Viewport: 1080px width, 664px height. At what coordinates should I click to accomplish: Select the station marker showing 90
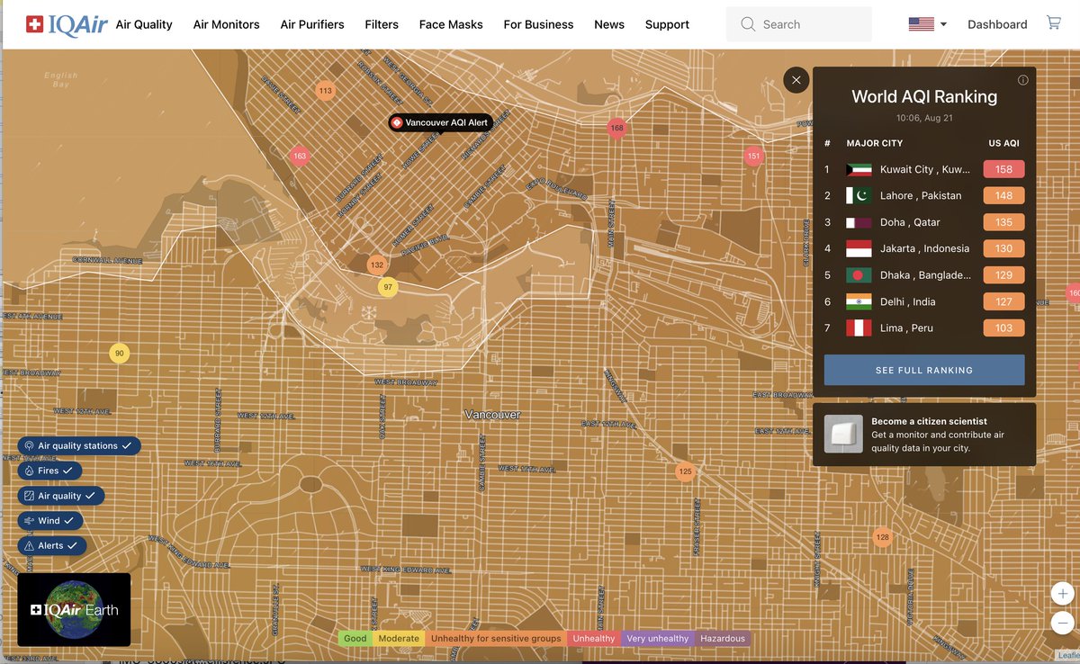tap(119, 353)
